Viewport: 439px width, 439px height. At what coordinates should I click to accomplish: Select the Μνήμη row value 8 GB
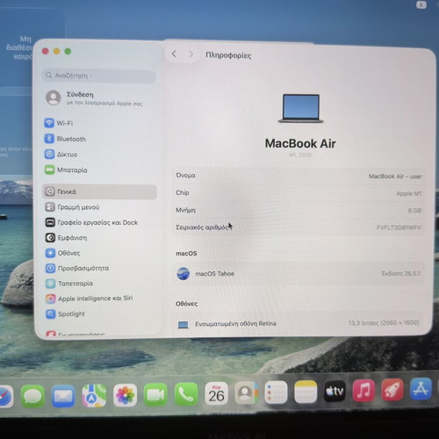point(414,211)
